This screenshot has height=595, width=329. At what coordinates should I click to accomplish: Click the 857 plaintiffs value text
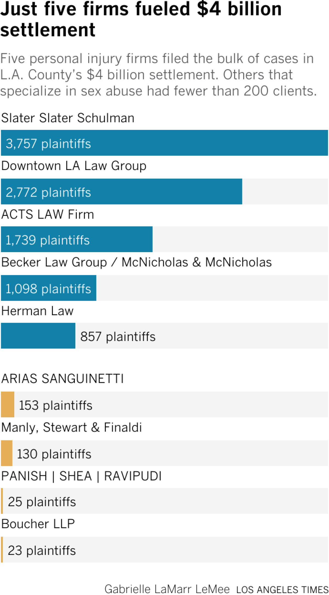click(118, 336)
